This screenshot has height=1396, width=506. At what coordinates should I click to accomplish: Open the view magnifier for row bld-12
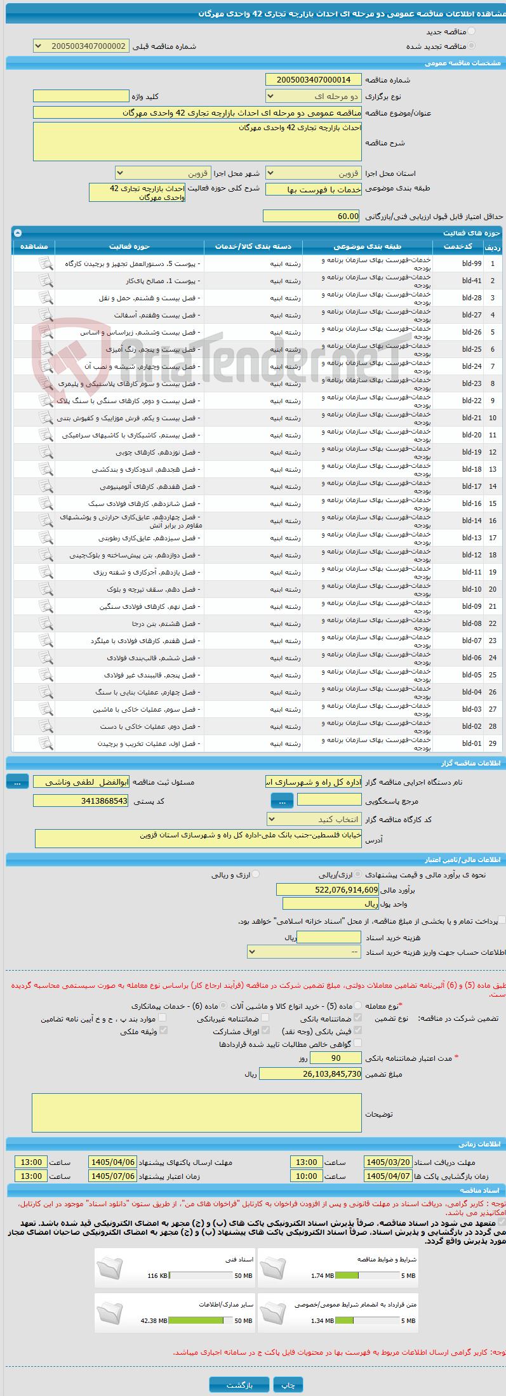[46, 554]
